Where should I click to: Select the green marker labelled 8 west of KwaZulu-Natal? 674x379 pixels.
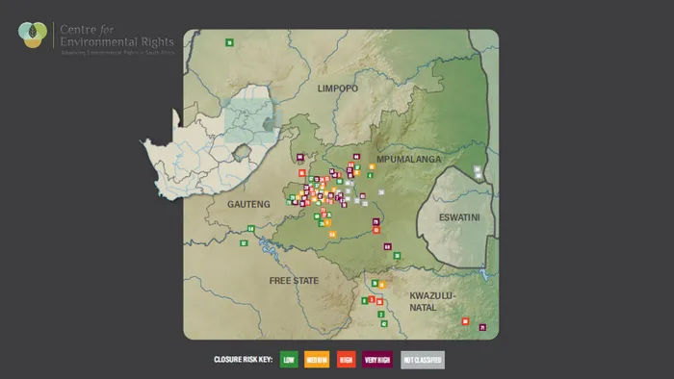tap(365, 300)
